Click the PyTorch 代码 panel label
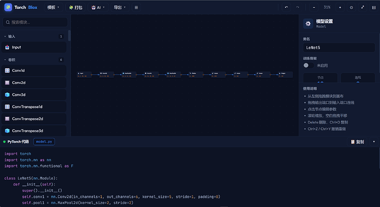 coord(18,142)
